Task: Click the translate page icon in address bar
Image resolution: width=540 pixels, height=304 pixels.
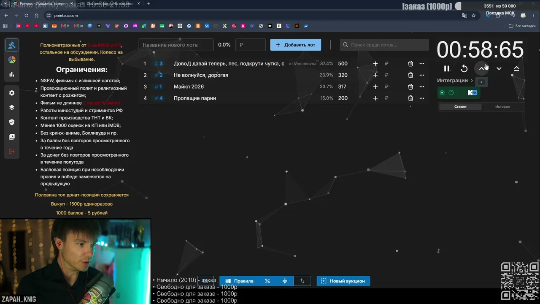Action: pyautogui.click(x=464, y=16)
